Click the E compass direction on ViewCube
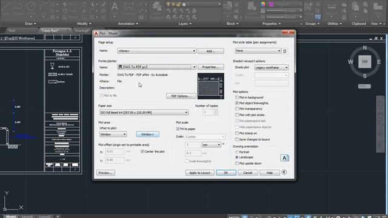Viewport: 388px width, 218px height. (x=378, y=62)
